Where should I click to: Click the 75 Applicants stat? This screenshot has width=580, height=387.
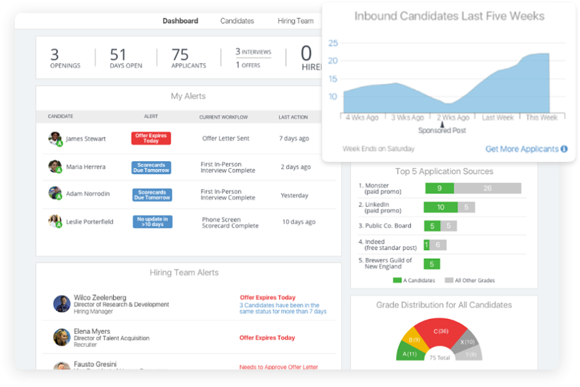pos(188,58)
